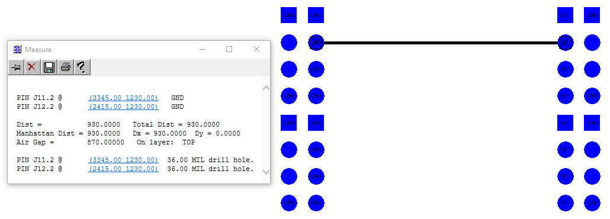Save the measure report with floppy icon
Screen dimensions: 610x219
pyautogui.click(x=49, y=67)
